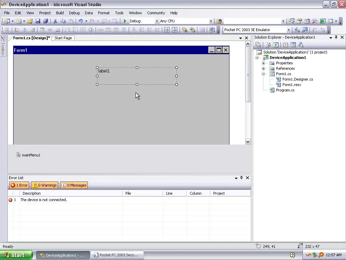Open Solution Explorer from the toolbar icon
Image resolution: width=346 pixels, height=260 pixels.
(292, 21)
